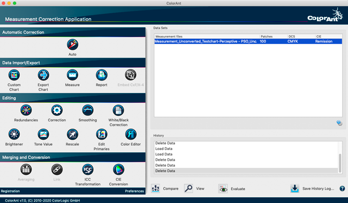Open the Report tool
This screenshot has height=203, width=348.
102,75
